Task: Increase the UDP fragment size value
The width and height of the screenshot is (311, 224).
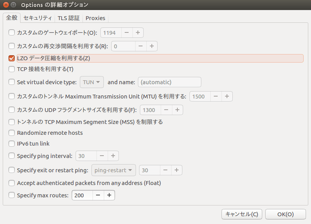Action: point(177,110)
